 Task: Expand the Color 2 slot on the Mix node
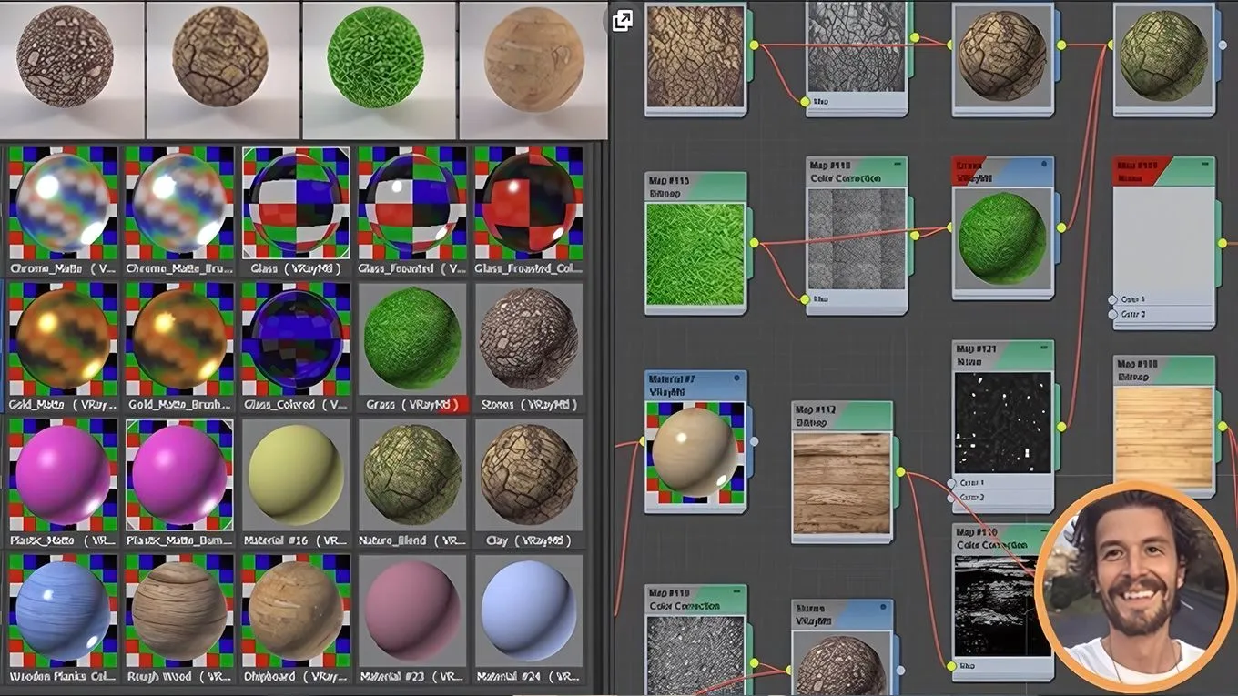click(1111, 314)
